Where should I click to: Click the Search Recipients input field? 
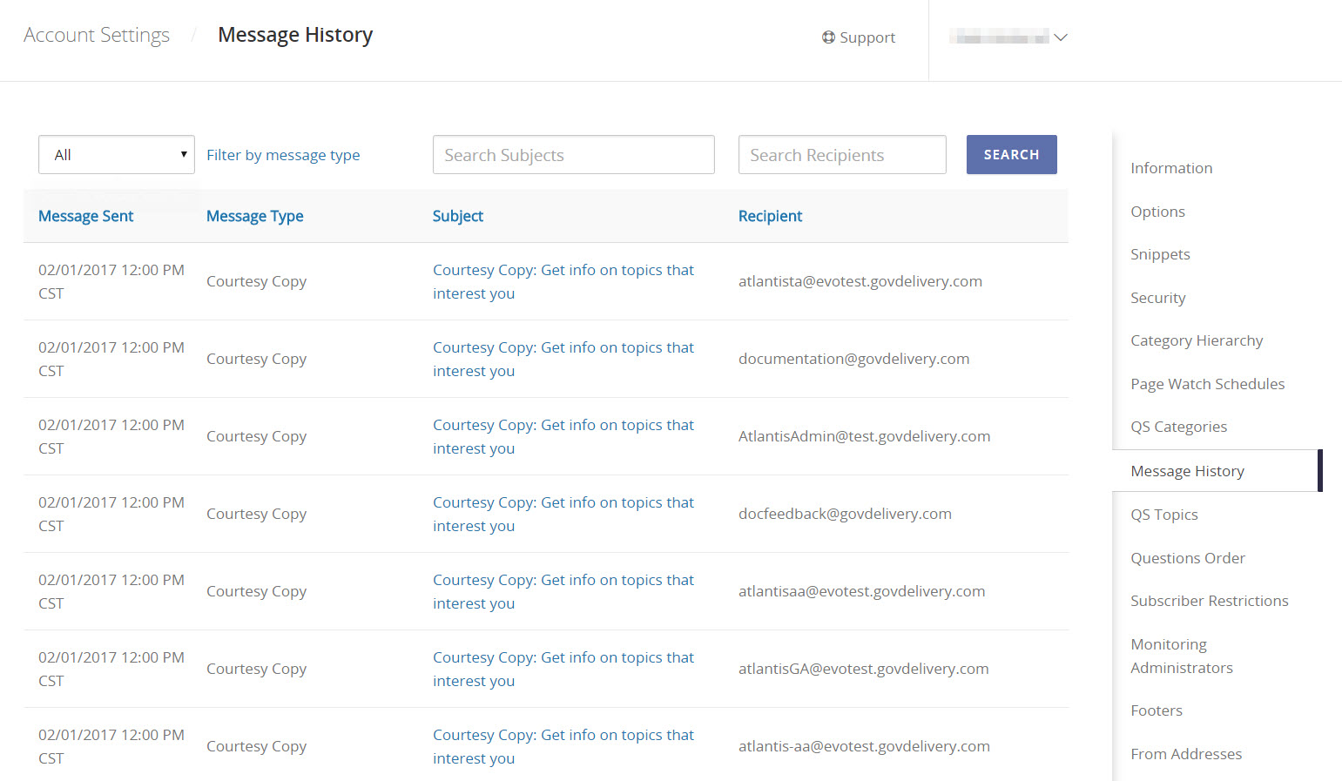(841, 155)
